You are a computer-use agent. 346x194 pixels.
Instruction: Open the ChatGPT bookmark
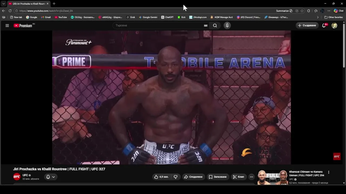click(167, 17)
